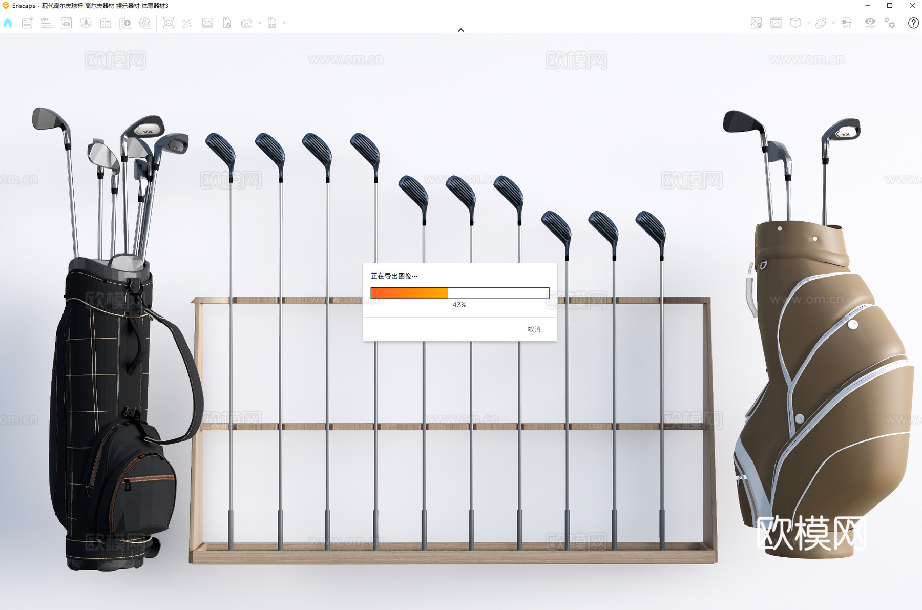
Task: Expand the EXE export dropdown arrow
Action: coord(285,23)
